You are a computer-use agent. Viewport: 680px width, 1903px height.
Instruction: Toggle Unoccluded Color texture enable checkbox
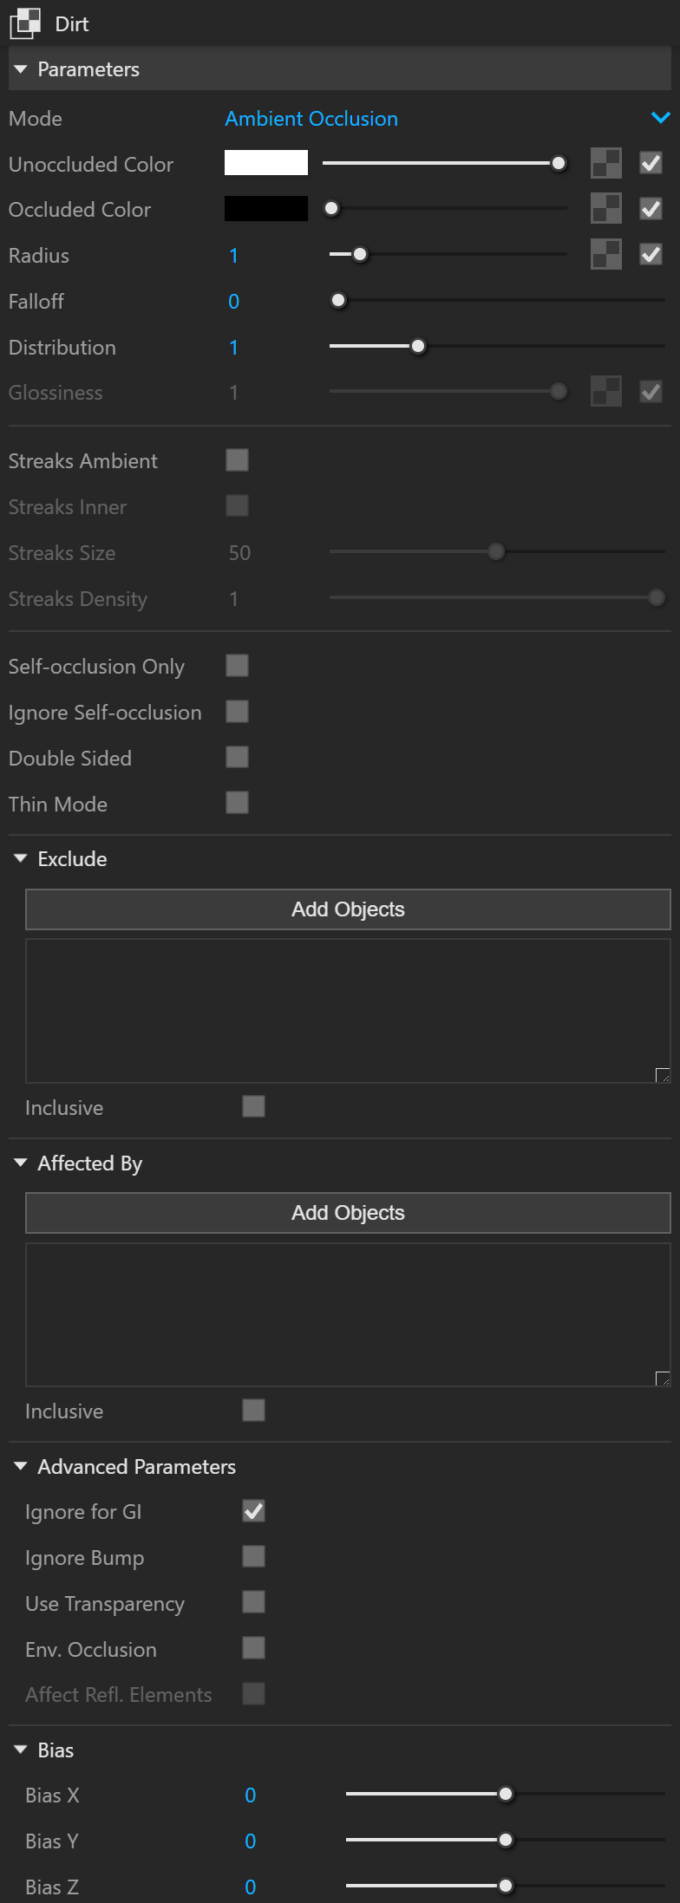coord(651,163)
